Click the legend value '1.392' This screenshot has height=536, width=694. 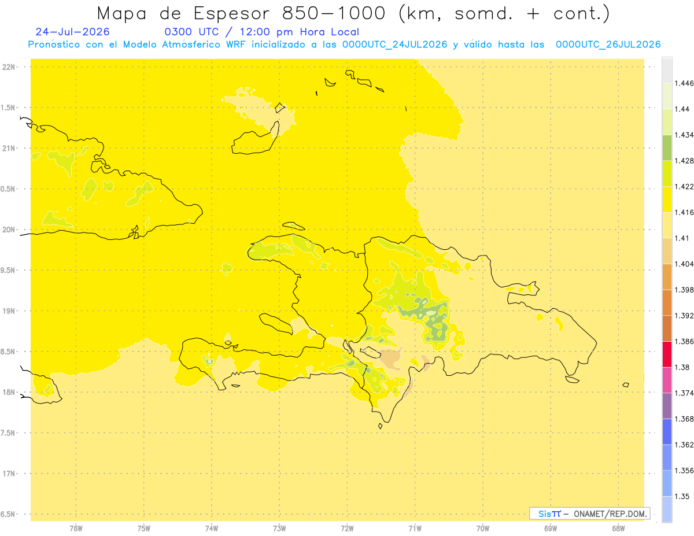pyautogui.click(x=685, y=316)
